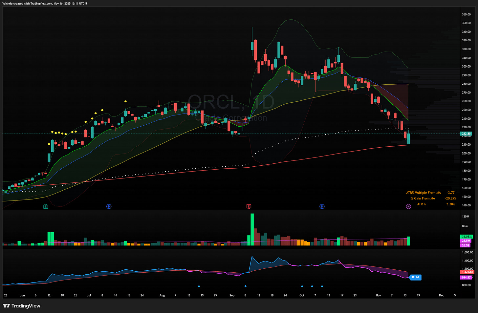Click the blue triangle marker near Sep 8

[x=246, y=286]
